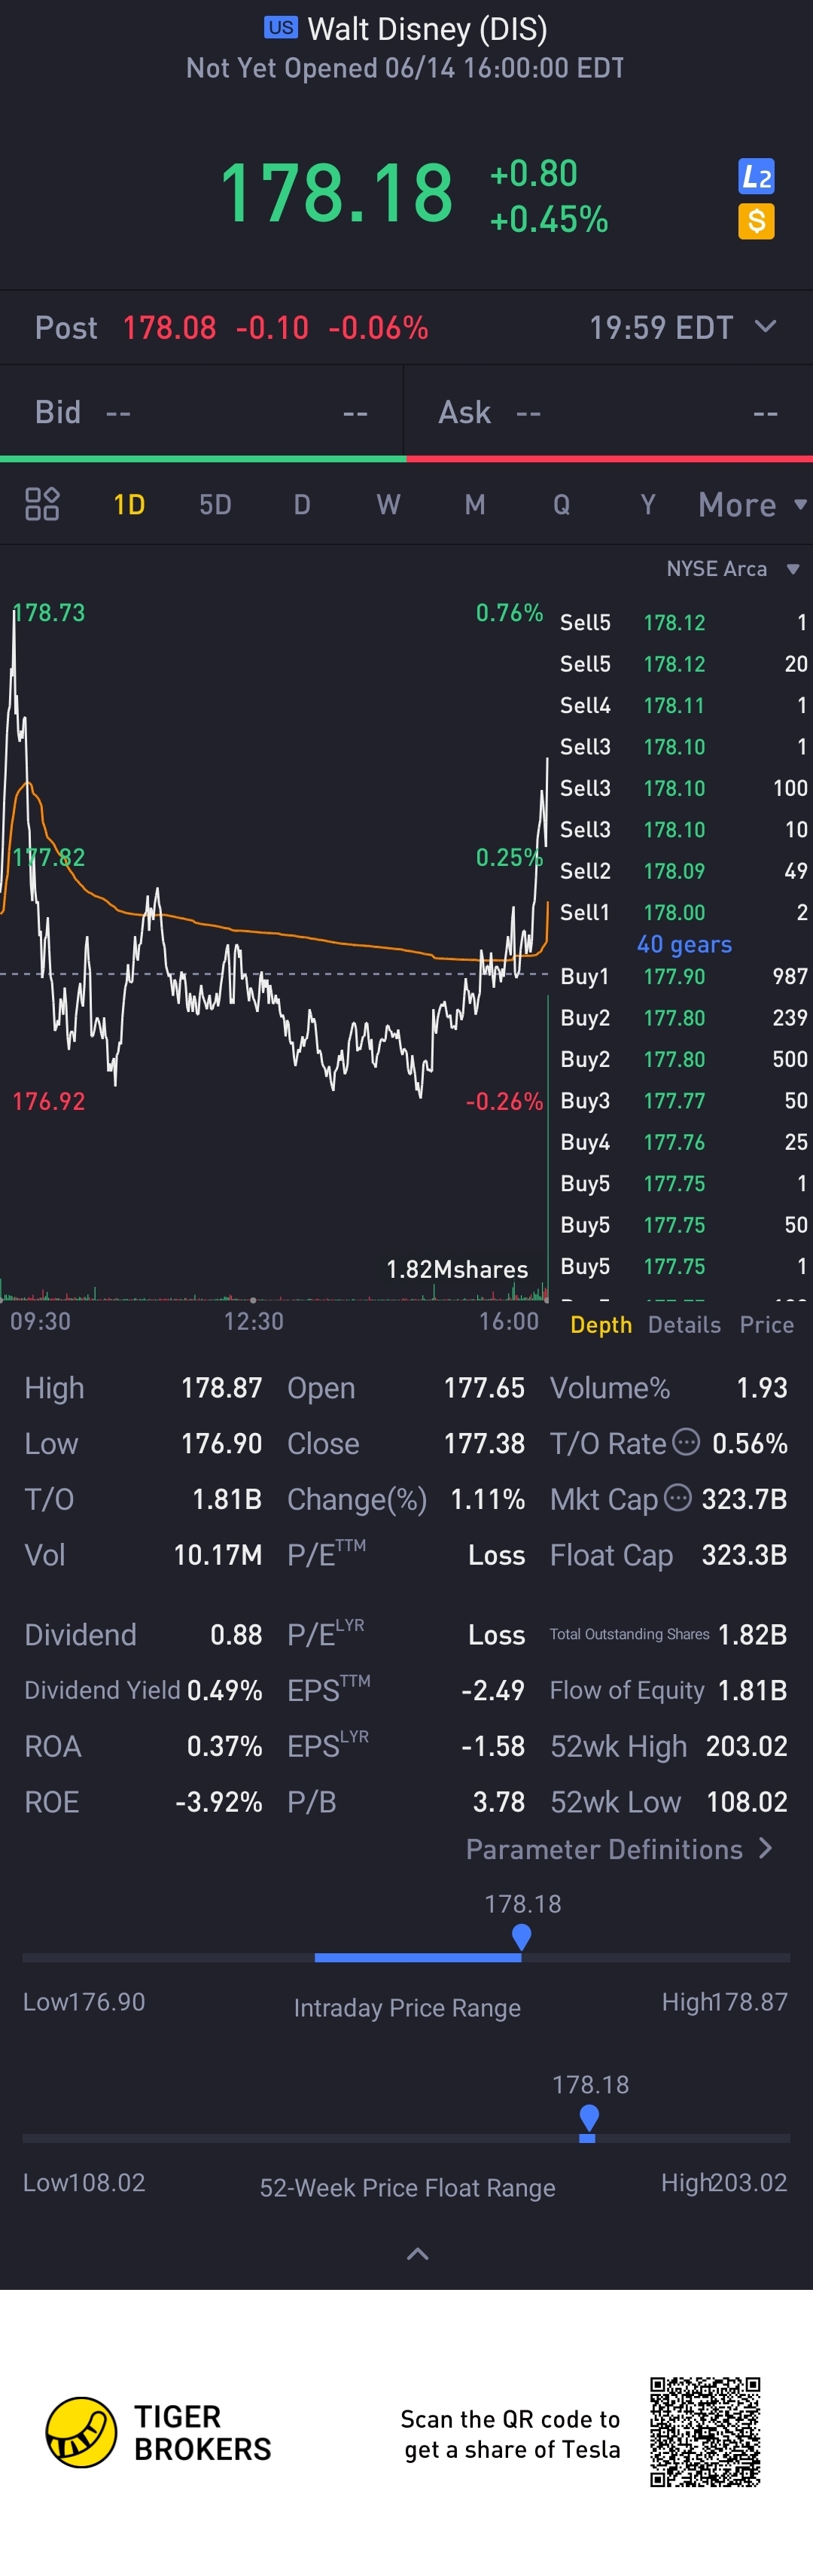Tap the Intraday Price Range marker
The image size is (813, 2576).
coord(521,1937)
